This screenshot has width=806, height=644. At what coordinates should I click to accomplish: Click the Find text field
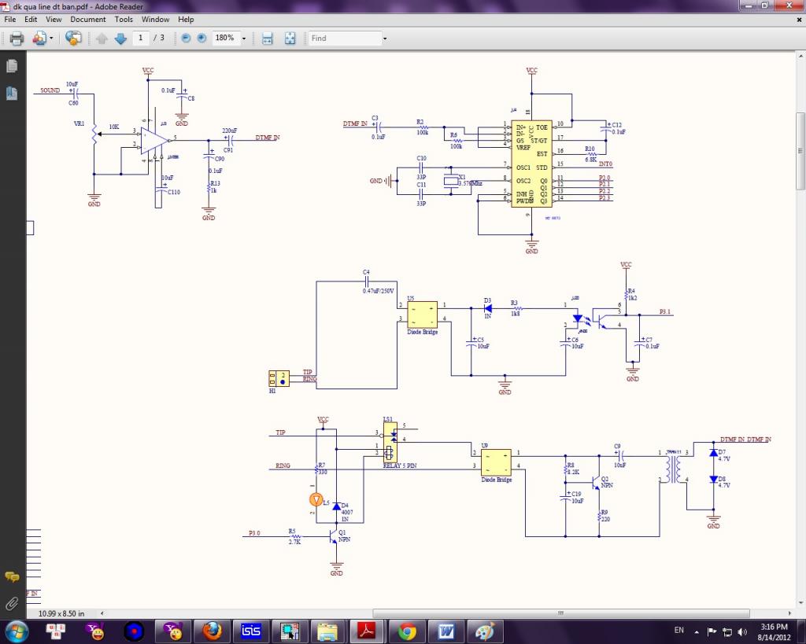(344, 38)
